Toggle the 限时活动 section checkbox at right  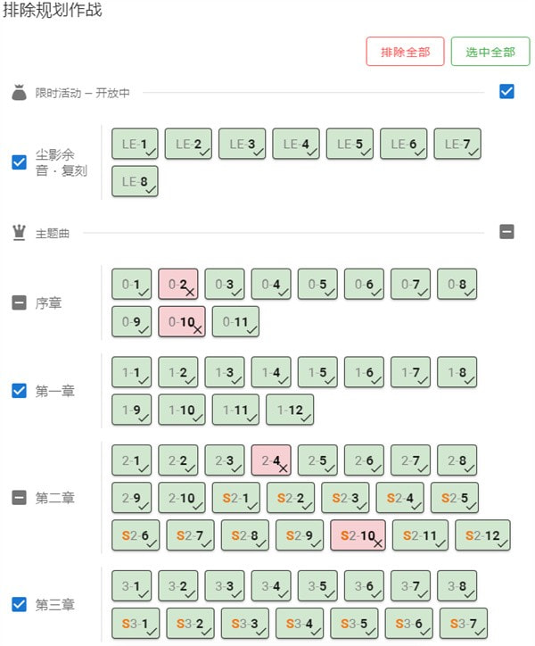(506, 91)
